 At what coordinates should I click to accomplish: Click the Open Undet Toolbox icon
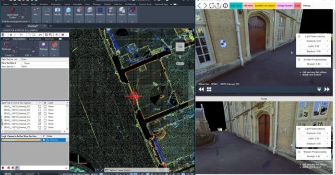12,10
